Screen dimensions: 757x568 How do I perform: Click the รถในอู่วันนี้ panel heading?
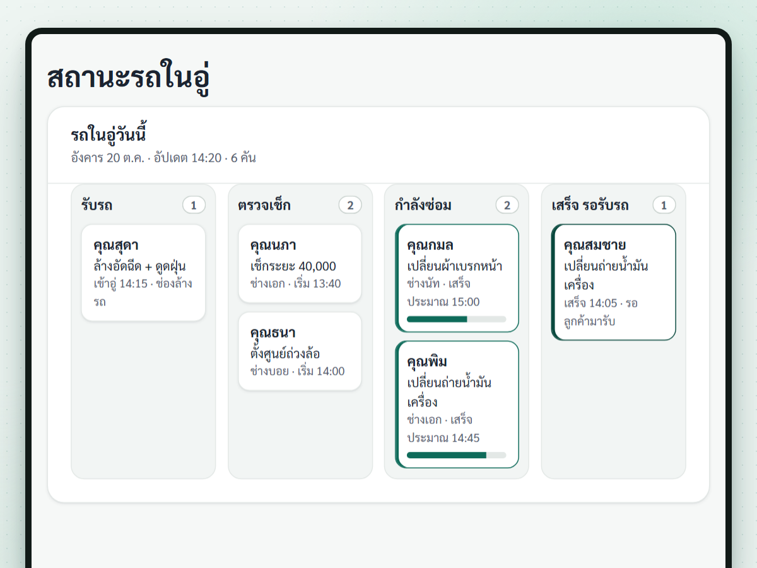[x=109, y=134]
